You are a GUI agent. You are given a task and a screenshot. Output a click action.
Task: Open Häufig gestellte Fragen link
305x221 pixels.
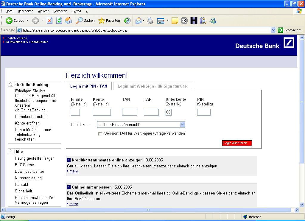click(x=35, y=158)
